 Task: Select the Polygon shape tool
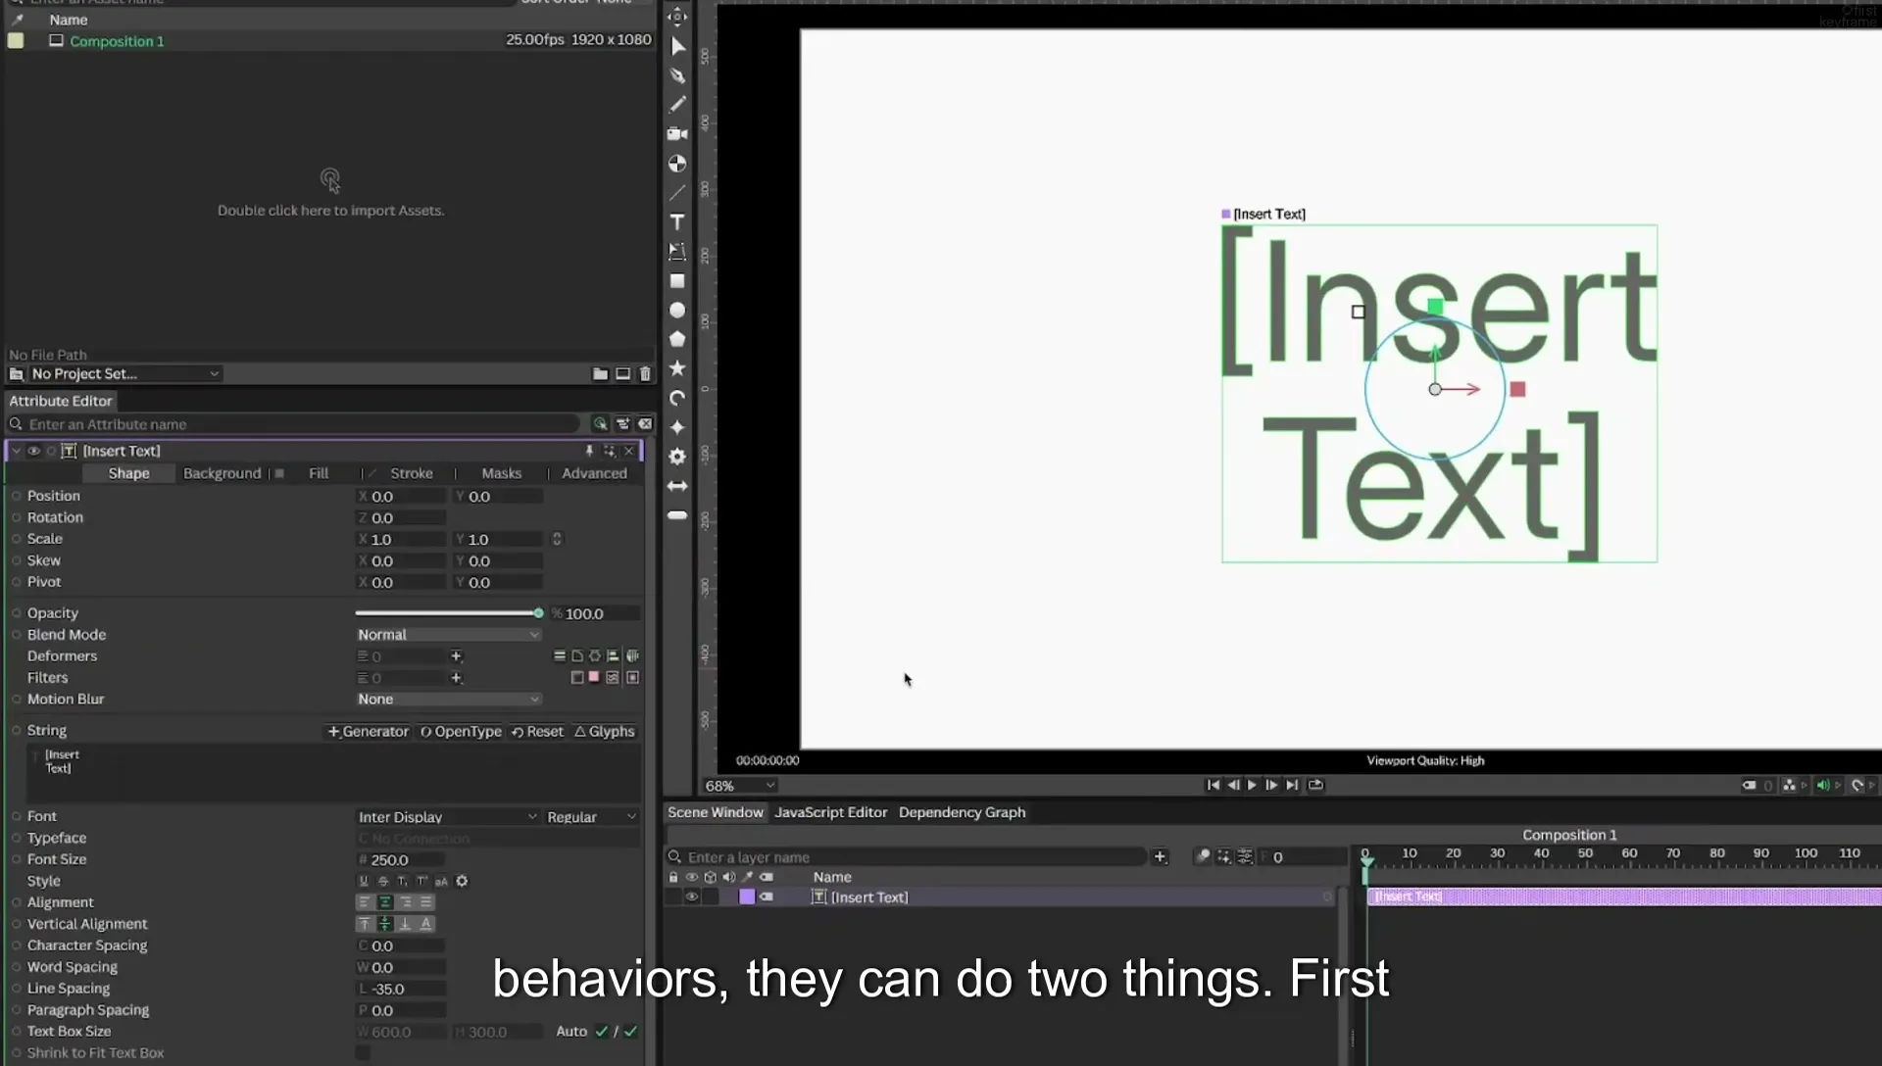click(x=677, y=339)
